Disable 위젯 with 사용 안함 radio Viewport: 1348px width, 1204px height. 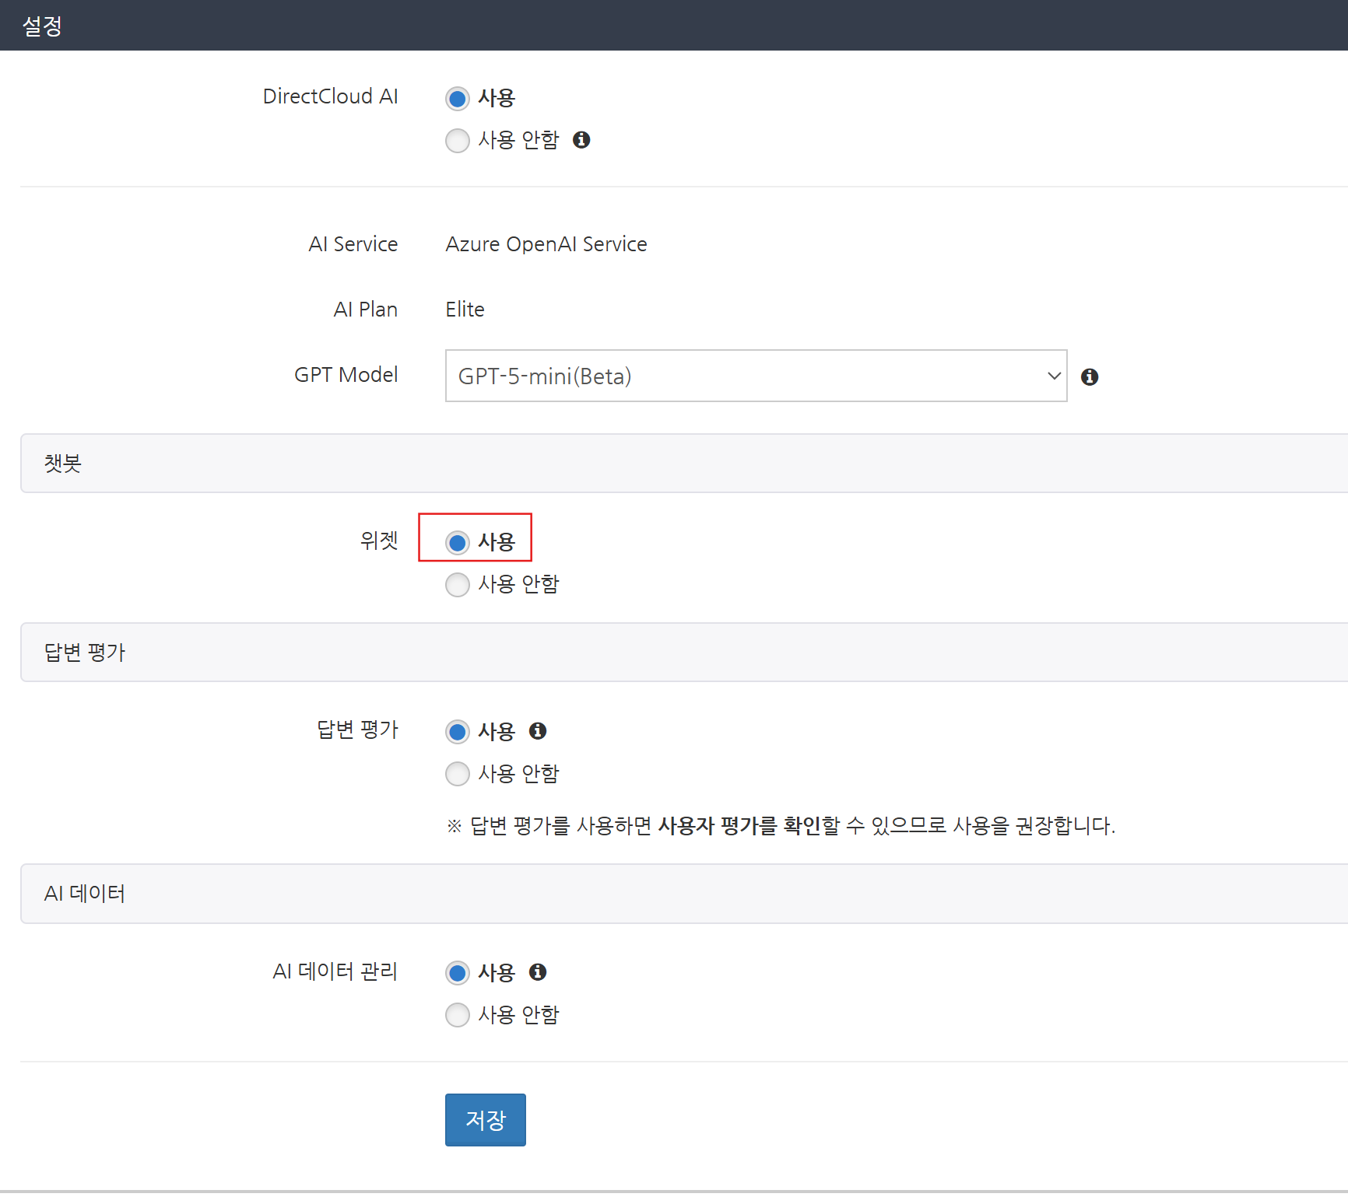(x=458, y=584)
